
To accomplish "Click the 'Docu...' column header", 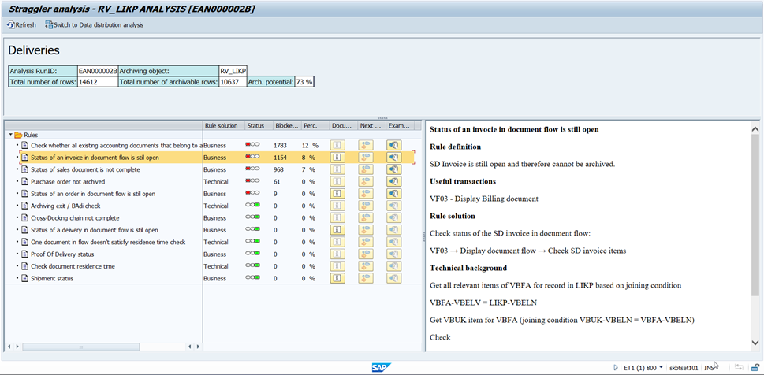I will coord(344,125).
